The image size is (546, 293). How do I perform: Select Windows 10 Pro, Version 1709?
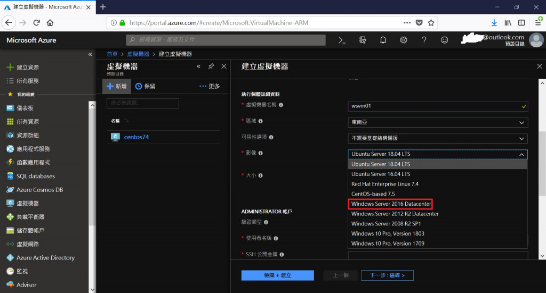tap(437, 244)
